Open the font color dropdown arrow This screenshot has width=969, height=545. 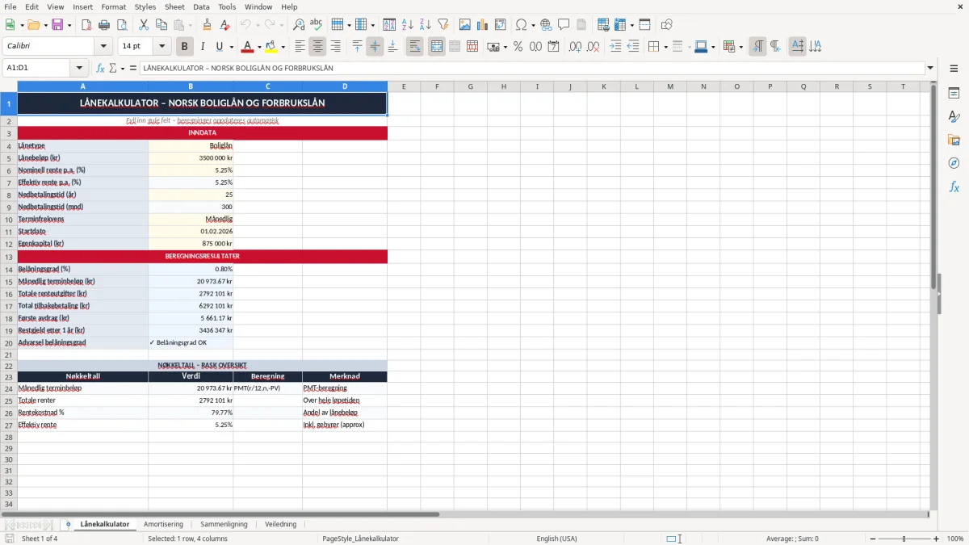click(x=259, y=47)
